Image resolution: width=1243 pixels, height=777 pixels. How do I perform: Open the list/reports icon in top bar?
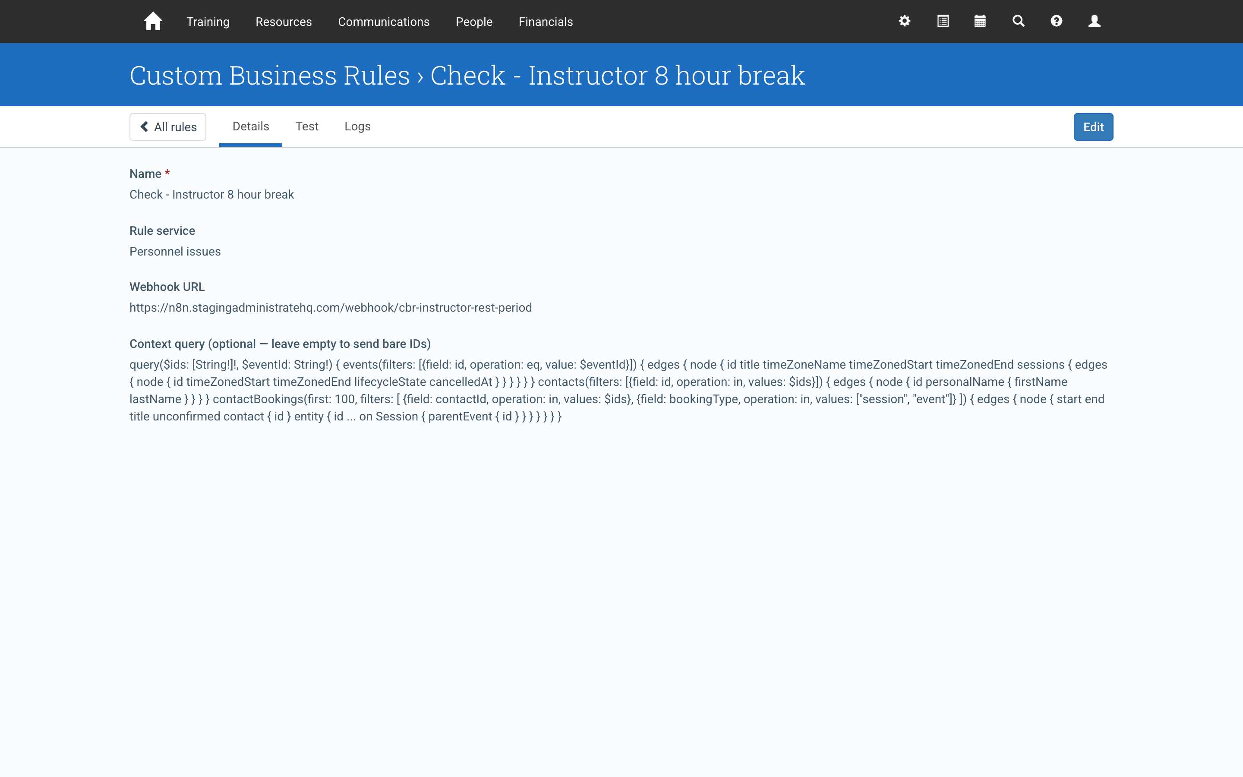point(943,21)
